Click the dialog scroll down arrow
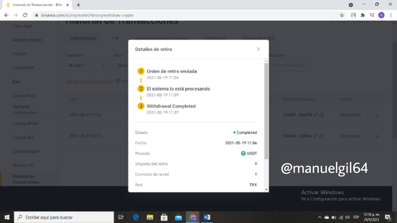This screenshot has width=397, height=223. [x=266, y=190]
